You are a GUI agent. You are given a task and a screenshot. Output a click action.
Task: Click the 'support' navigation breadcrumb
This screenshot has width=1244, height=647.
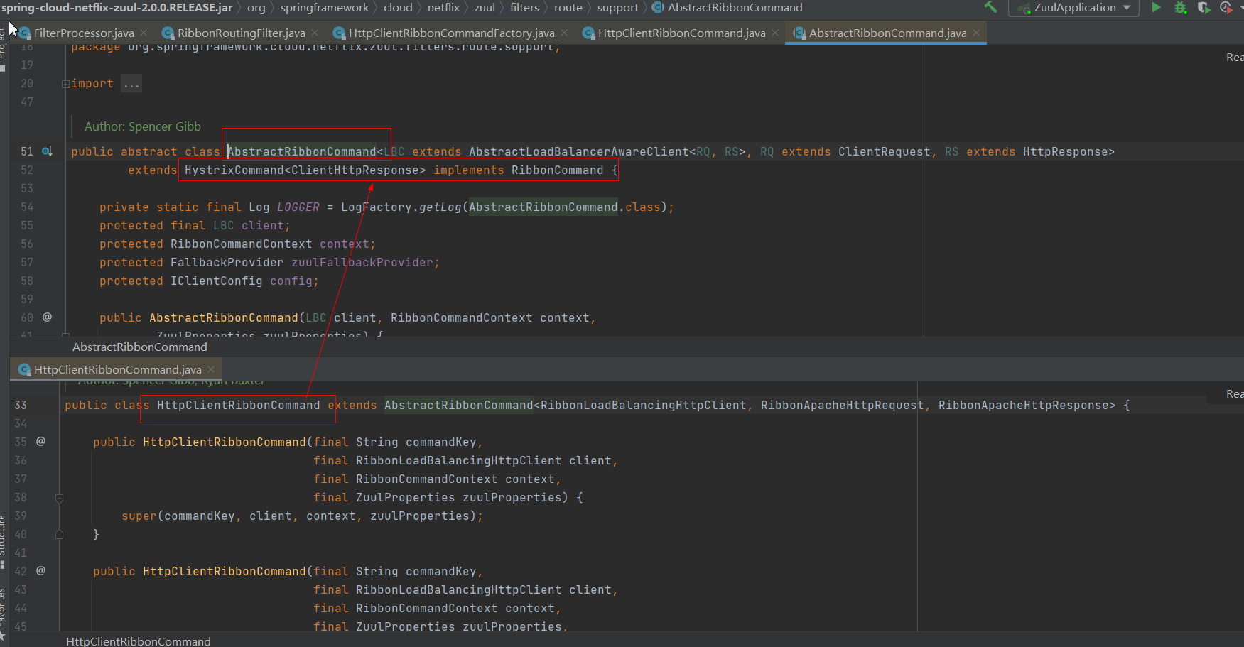(x=618, y=8)
